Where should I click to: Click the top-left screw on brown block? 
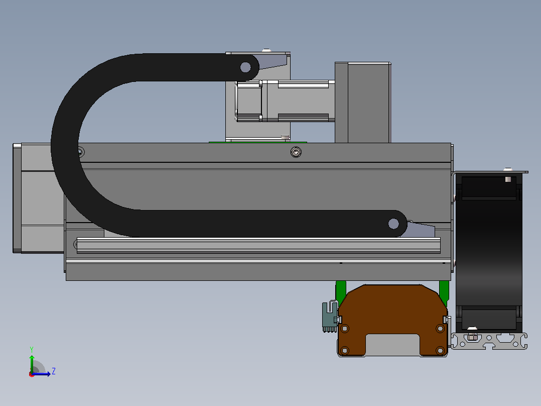click(x=345, y=328)
